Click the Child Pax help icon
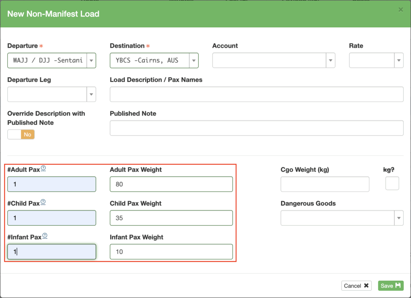This screenshot has height=298, width=411. click(x=43, y=202)
